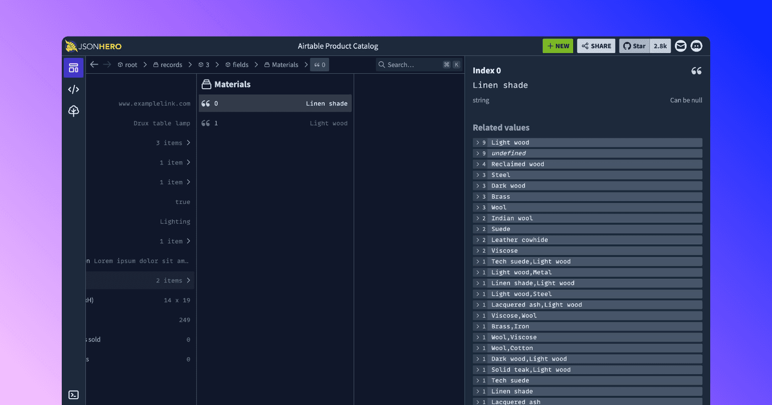Star the project on GitHub
The image size is (772, 405).
coord(634,46)
